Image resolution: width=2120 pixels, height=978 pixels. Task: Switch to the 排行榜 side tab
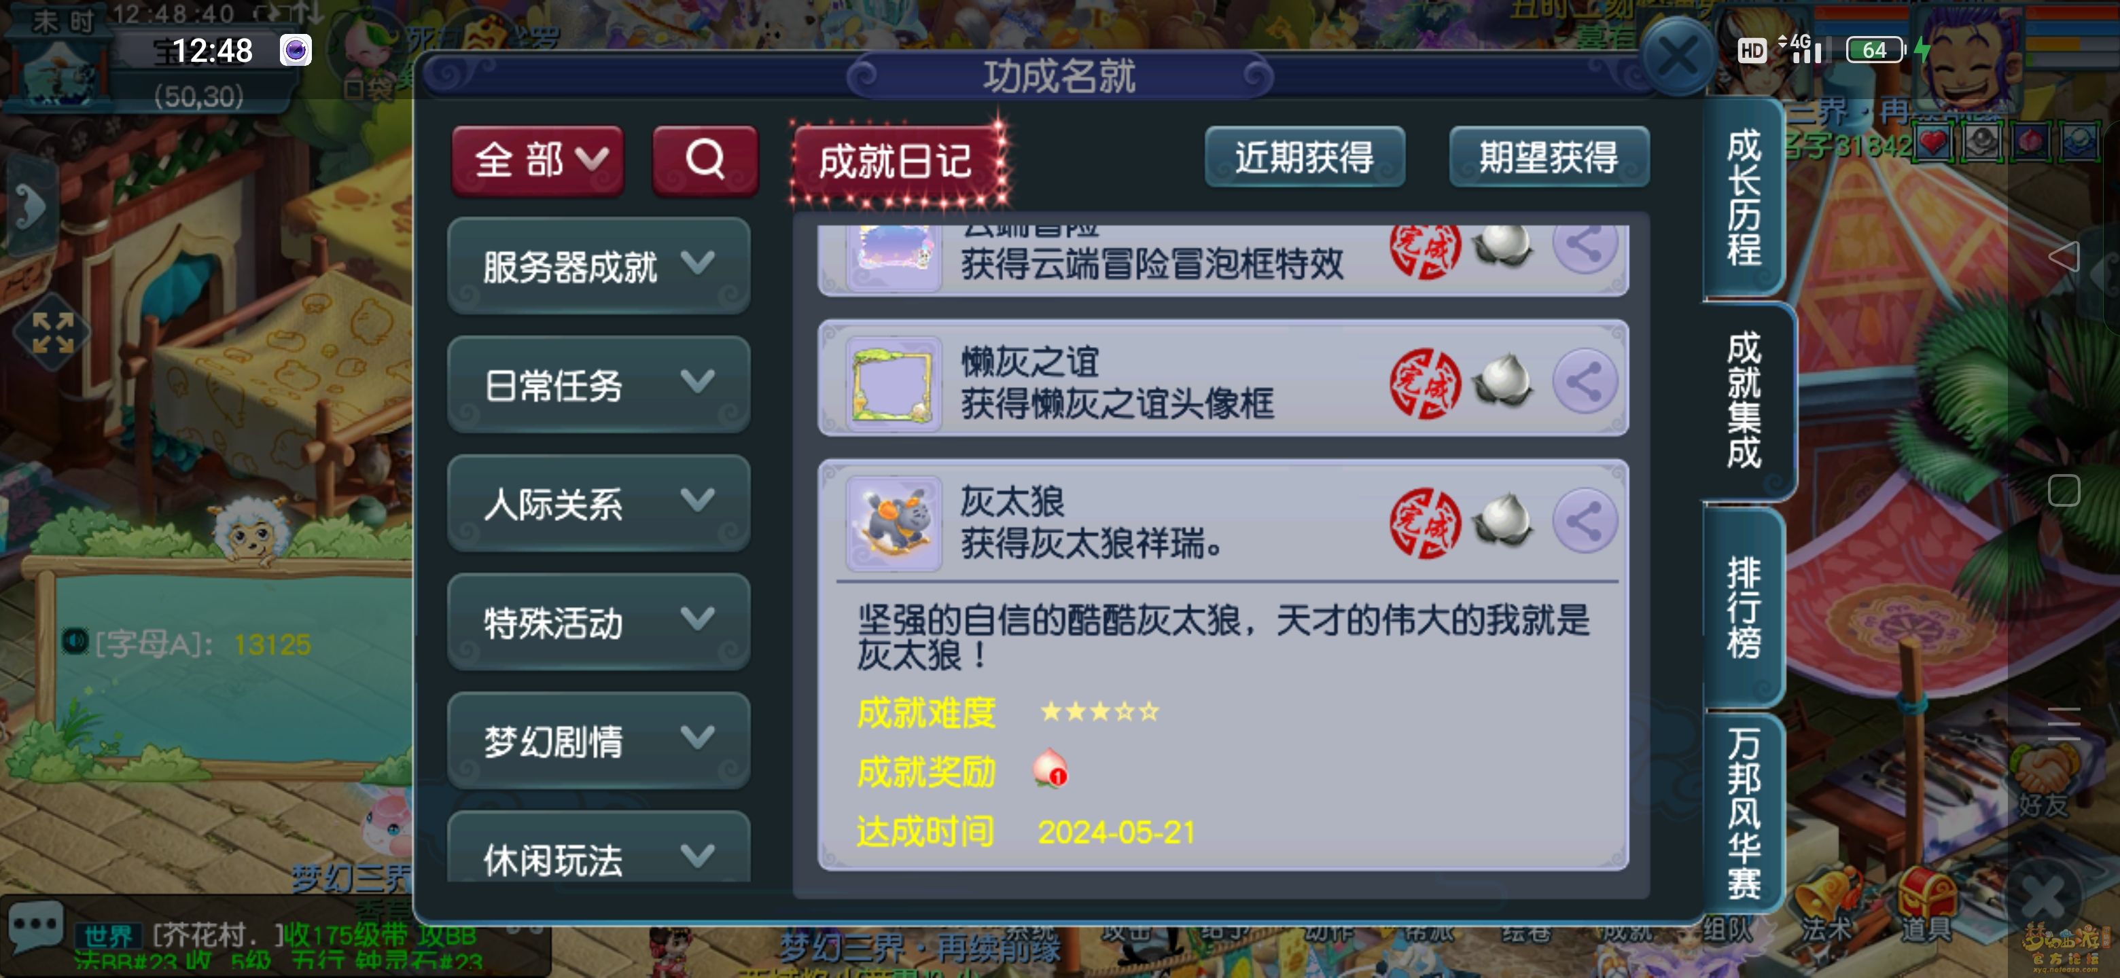click(1743, 609)
